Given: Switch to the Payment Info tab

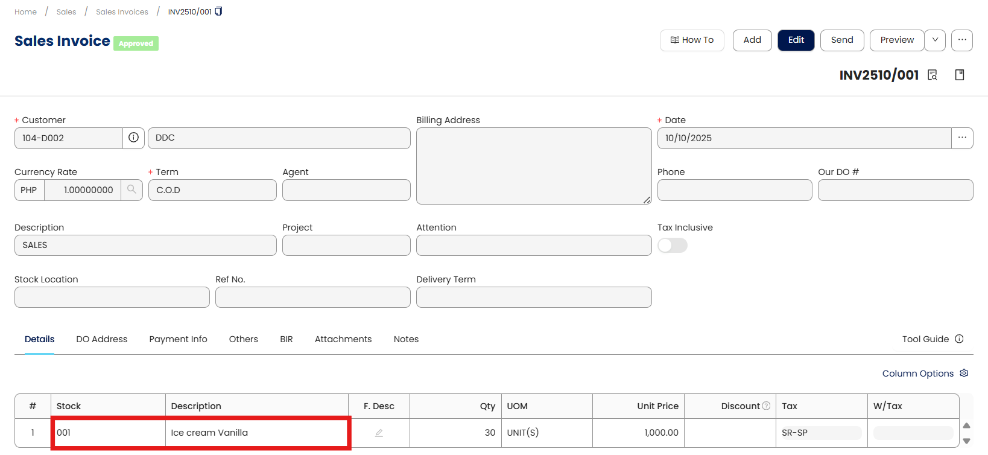Looking at the screenshot, I should point(178,339).
